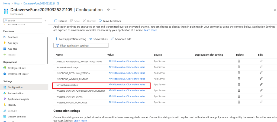Image resolution: width=277 pixels, height=122 pixels.
Task: Edit the WEBSITE_RUN_FROM_PACKAGE setting
Action: point(261,102)
